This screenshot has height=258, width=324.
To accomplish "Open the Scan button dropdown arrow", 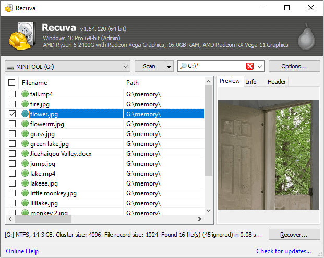I will pos(169,67).
